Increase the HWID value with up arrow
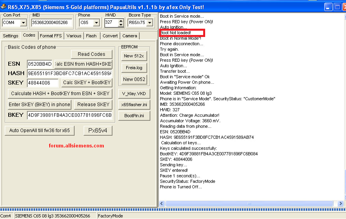346x219 pixels. point(121,21)
